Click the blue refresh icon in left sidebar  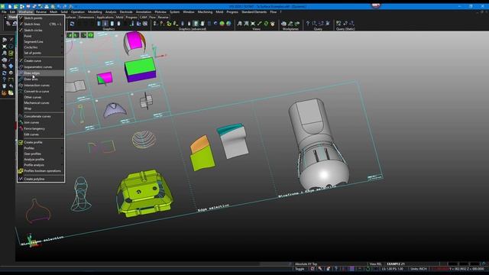tap(5, 73)
